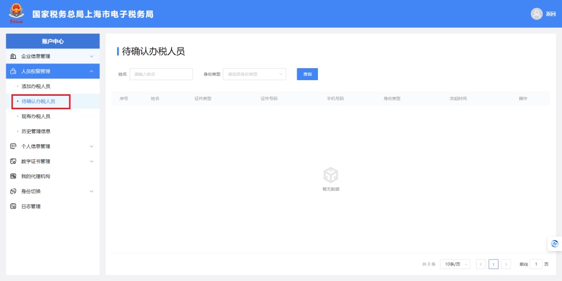Click the 日志管理 icon
Viewport: 562px width, 281px height.
point(13,207)
